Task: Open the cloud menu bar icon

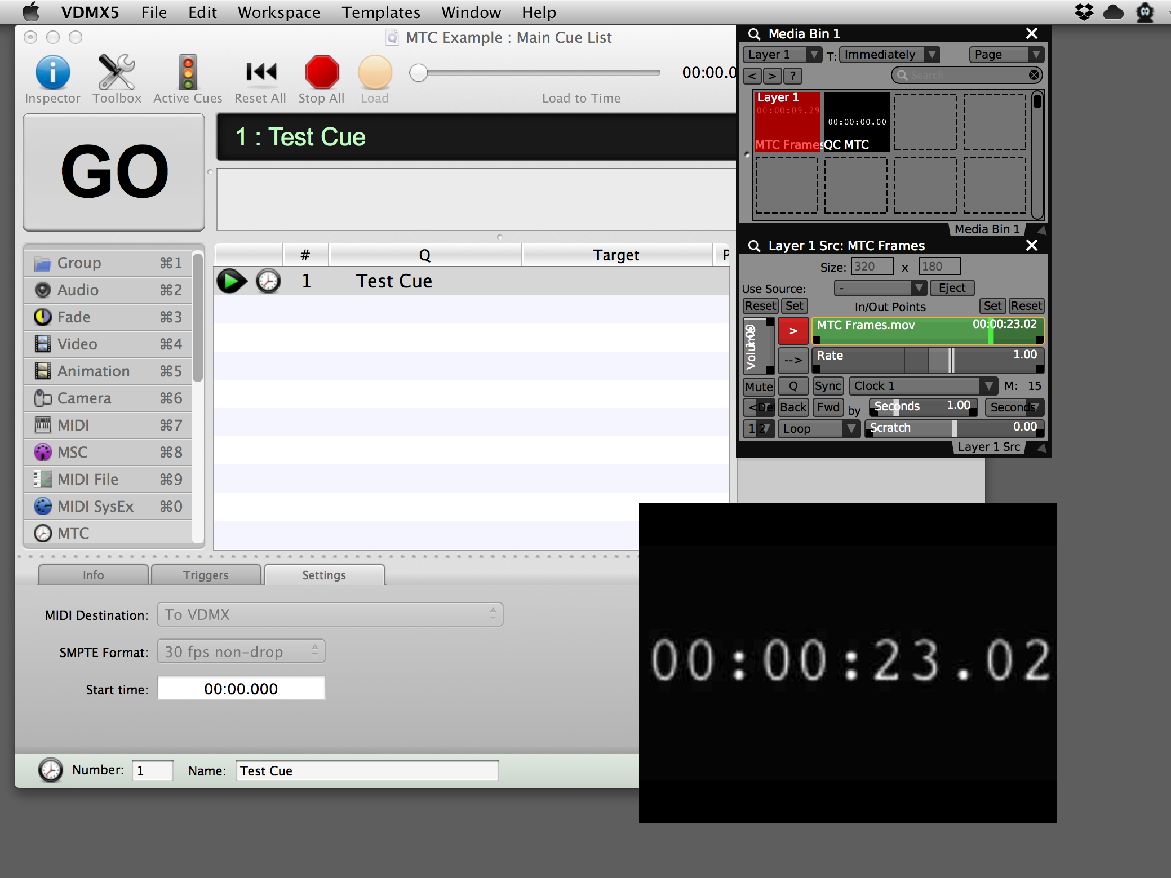Action: pos(1114,12)
